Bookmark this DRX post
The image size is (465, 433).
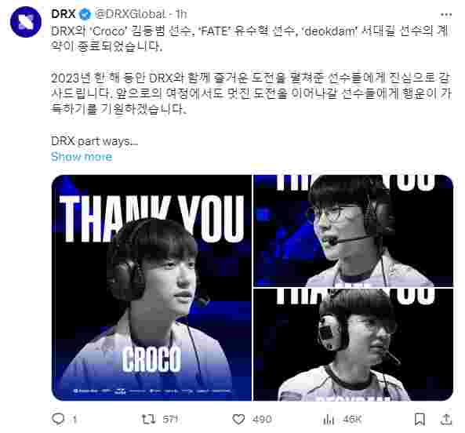coord(420,419)
